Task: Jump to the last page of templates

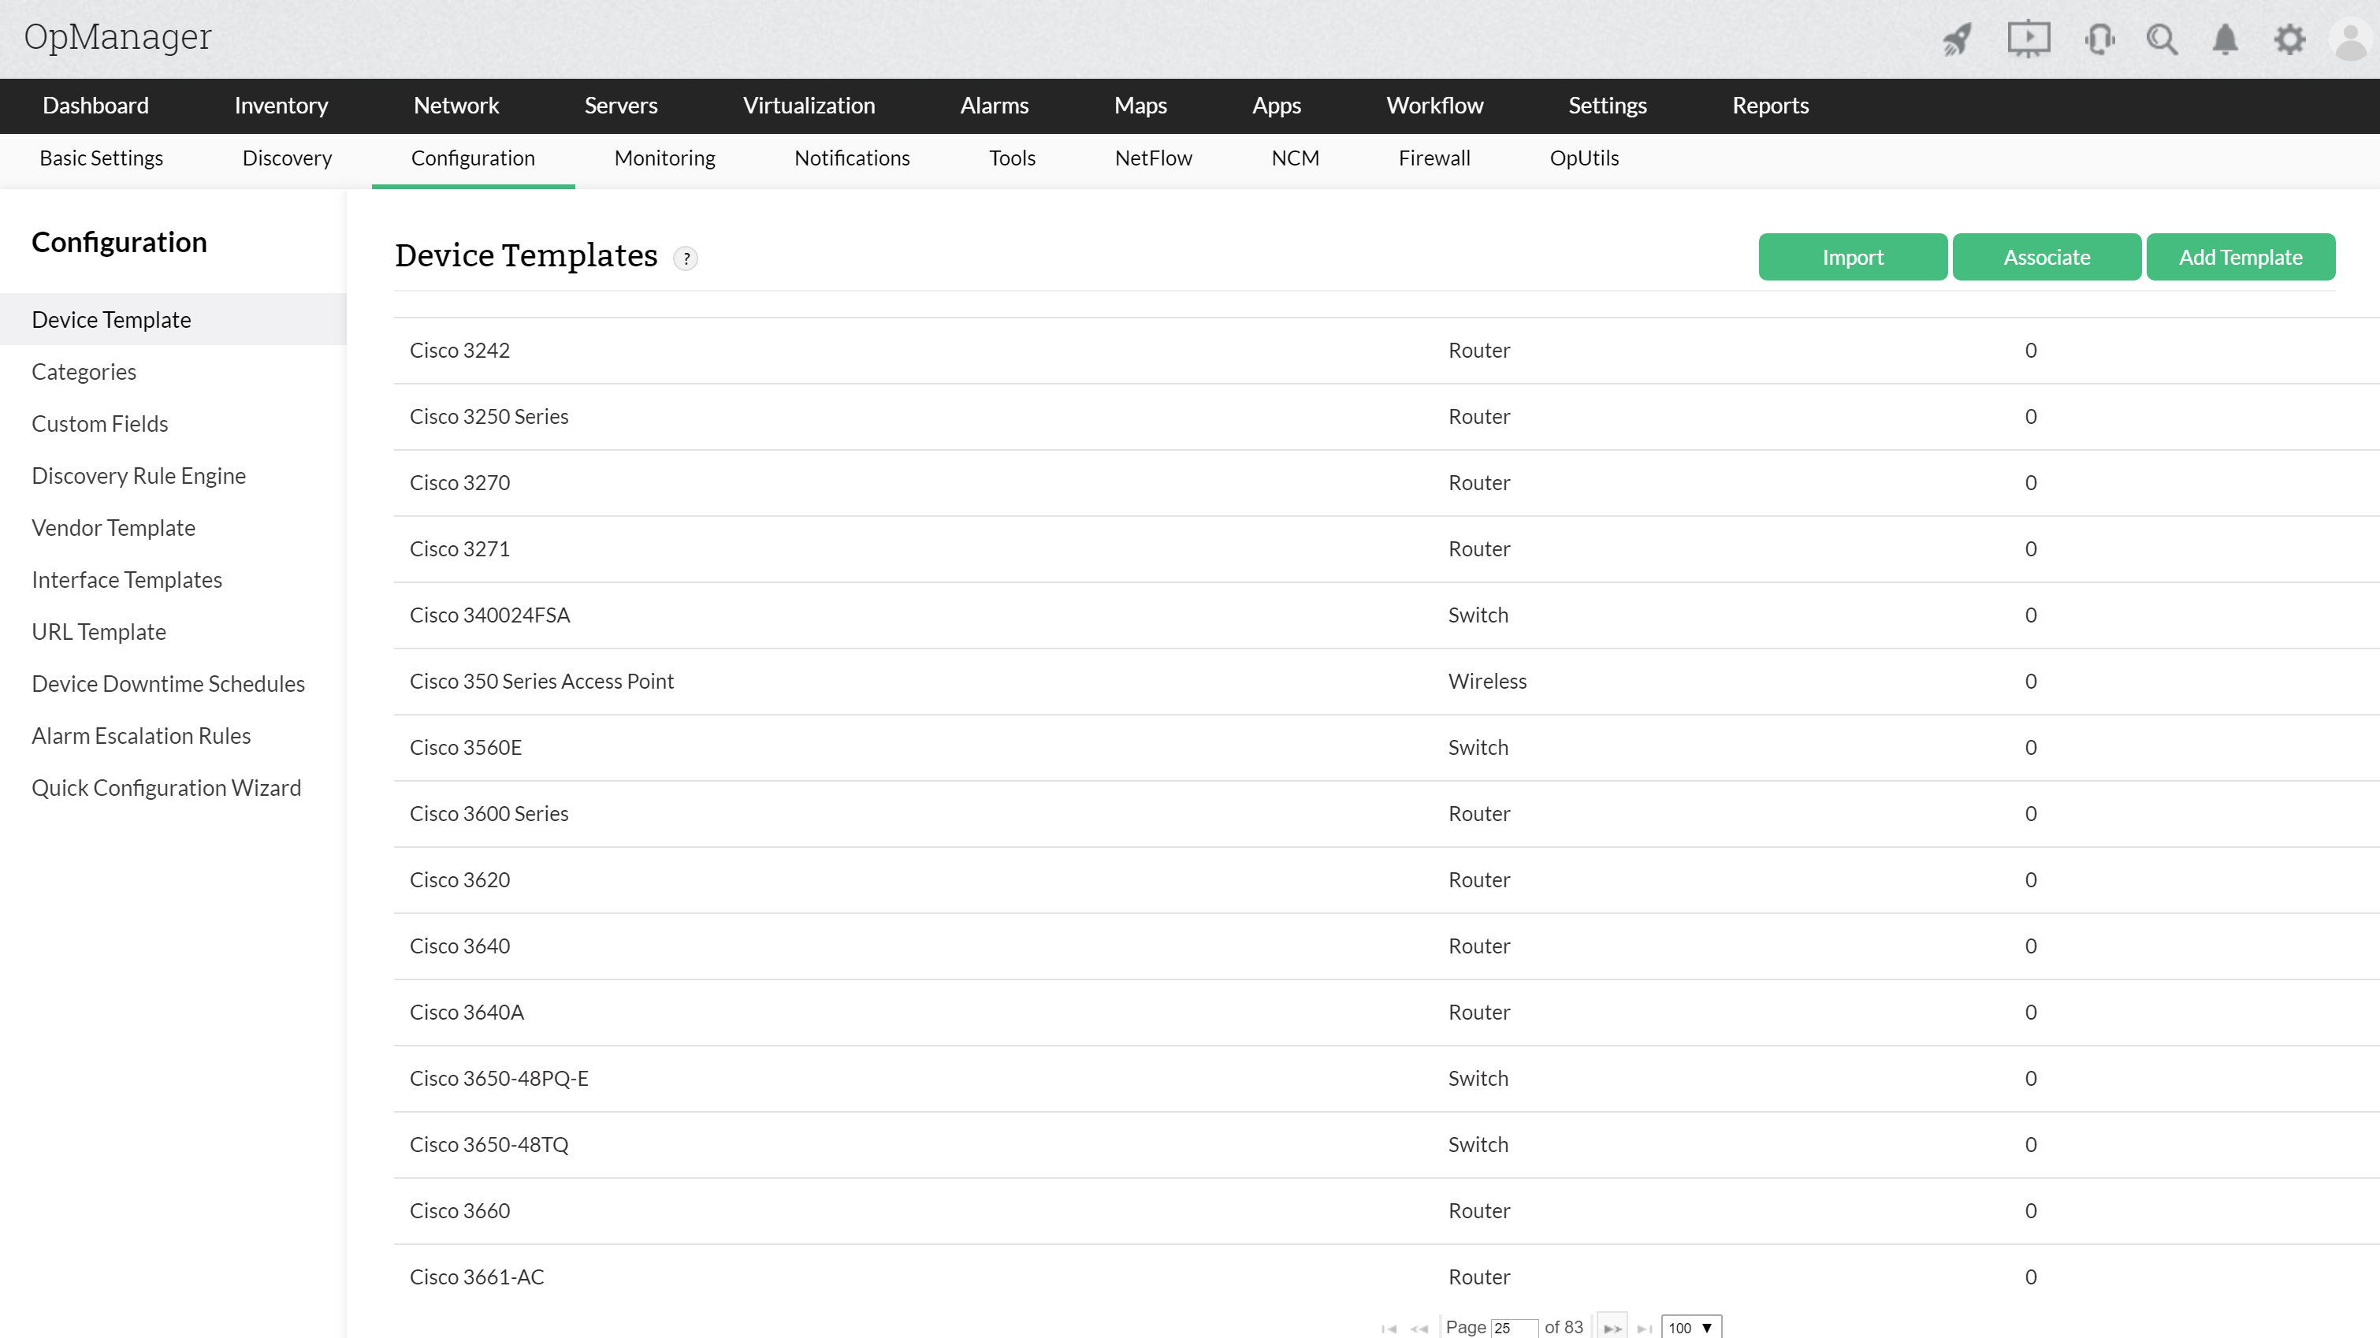Action: [x=1645, y=1328]
